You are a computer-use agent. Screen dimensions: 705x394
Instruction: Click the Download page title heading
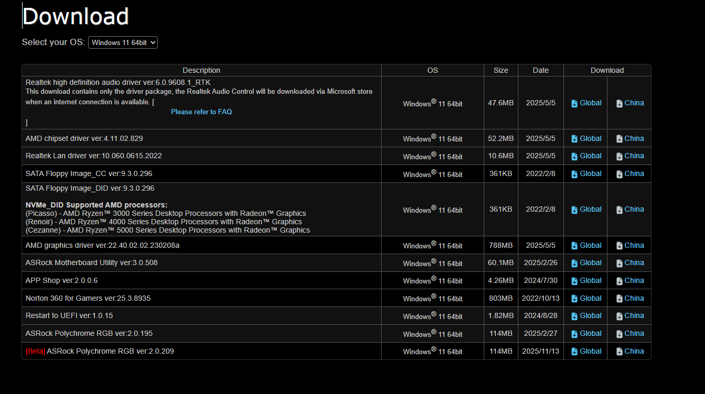pyautogui.click(x=75, y=16)
